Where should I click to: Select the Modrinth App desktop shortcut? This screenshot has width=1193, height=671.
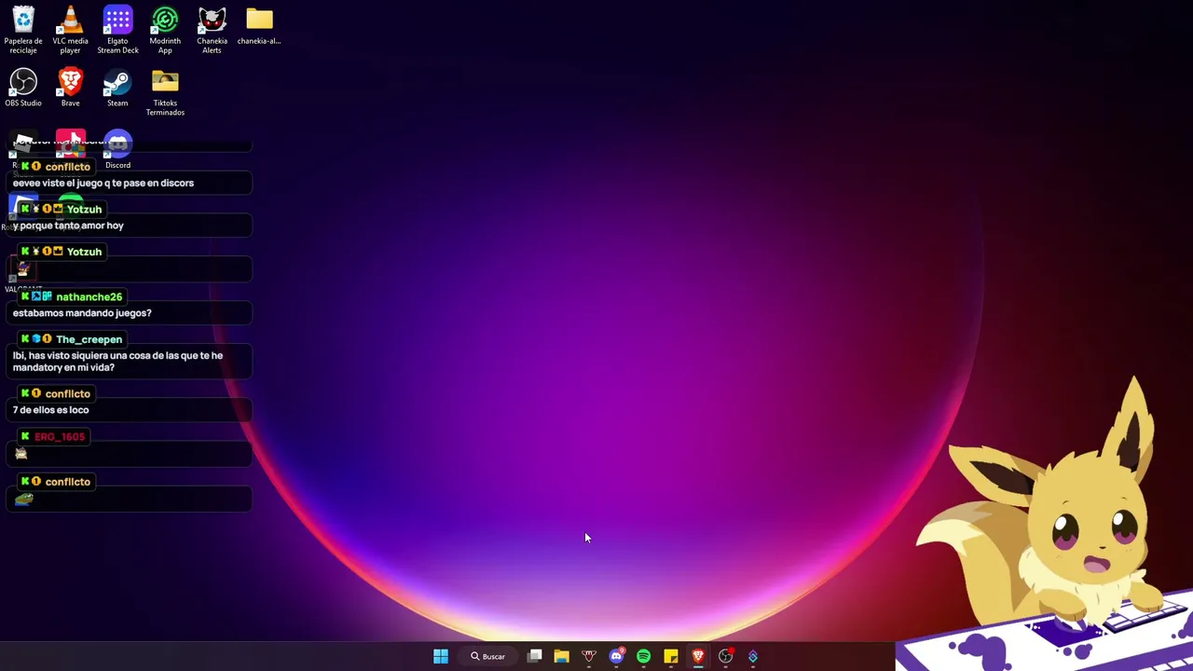point(165,30)
